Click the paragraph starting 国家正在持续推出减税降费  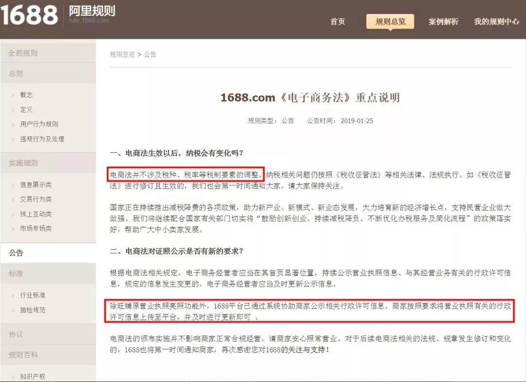(310, 218)
